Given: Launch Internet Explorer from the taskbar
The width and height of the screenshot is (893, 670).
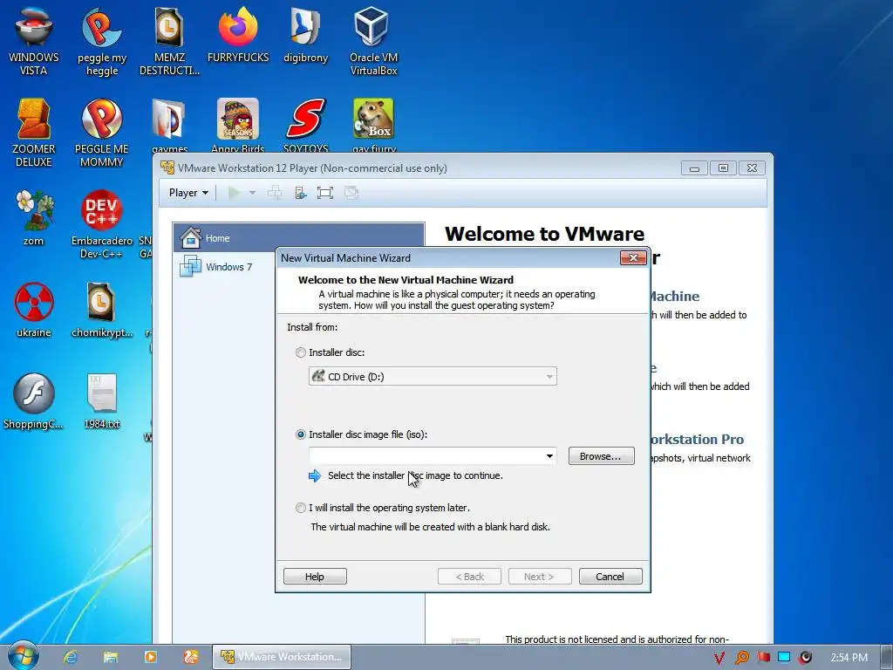Looking at the screenshot, I should (70, 657).
